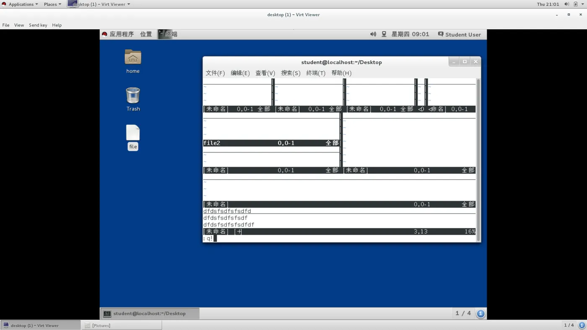Image resolution: width=587 pixels, height=330 pixels.
Task: Click the text line dfdsfsdfsfsdf
Action: (226, 218)
